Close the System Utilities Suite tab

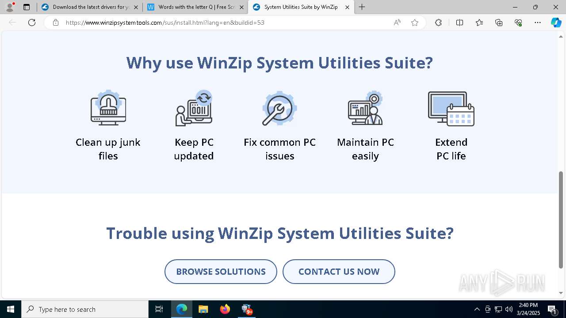click(347, 7)
